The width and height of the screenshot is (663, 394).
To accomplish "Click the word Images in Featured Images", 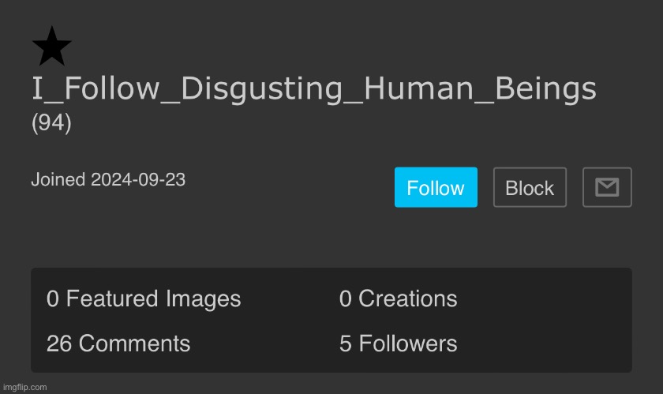I will (204, 298).
